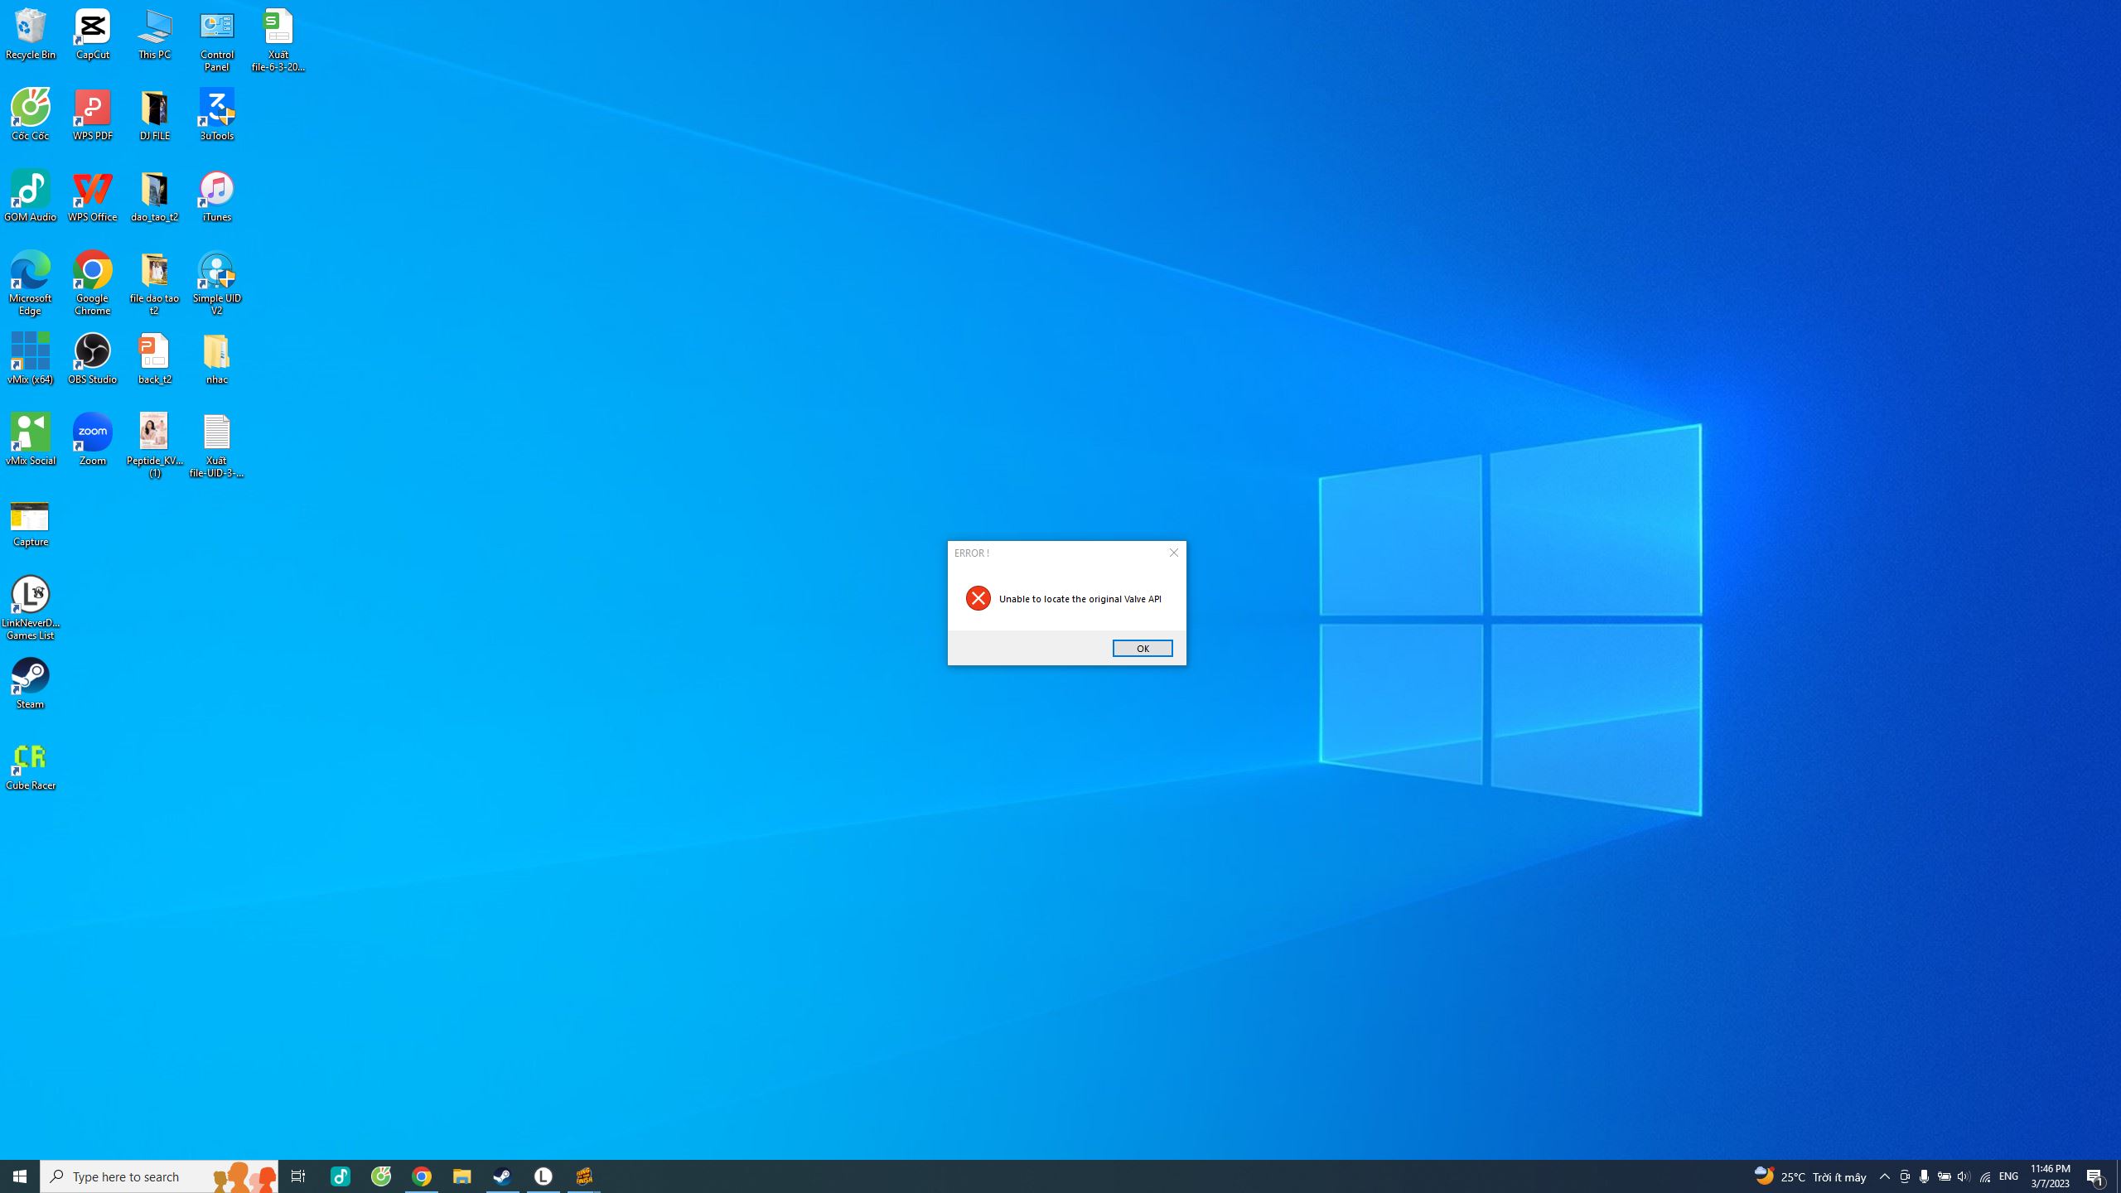Select the WPS Office desktop icon
Image resolution: width=2121 pixels, height=1193 pixels.
tap(92, 195)
